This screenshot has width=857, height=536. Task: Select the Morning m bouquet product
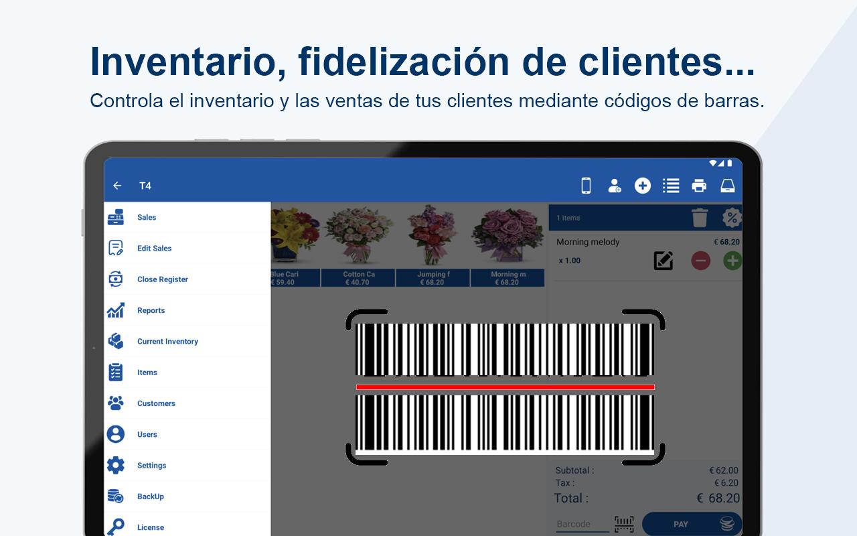[x=508, y=247]
